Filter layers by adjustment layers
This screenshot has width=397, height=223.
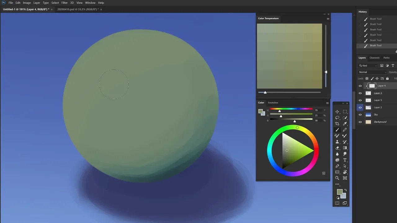(x=387, y=66)
